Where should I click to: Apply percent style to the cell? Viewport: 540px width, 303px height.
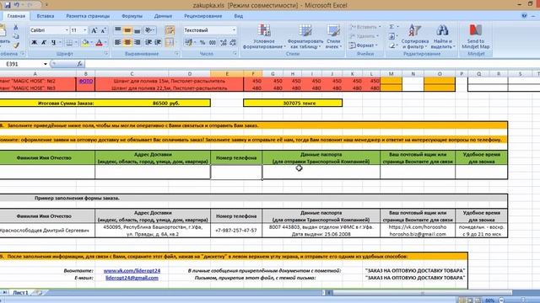[x=202, y=43]
